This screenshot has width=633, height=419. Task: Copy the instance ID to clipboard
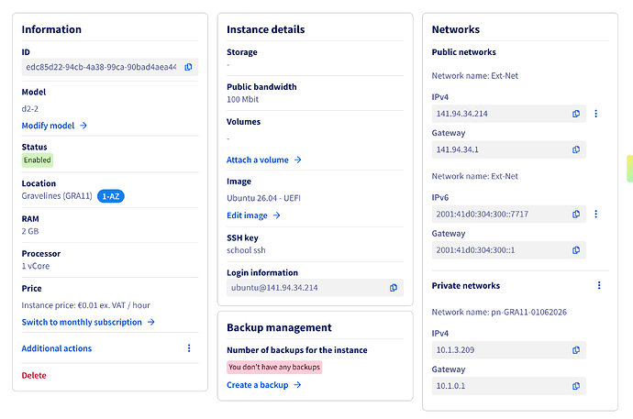coord(189,67)
